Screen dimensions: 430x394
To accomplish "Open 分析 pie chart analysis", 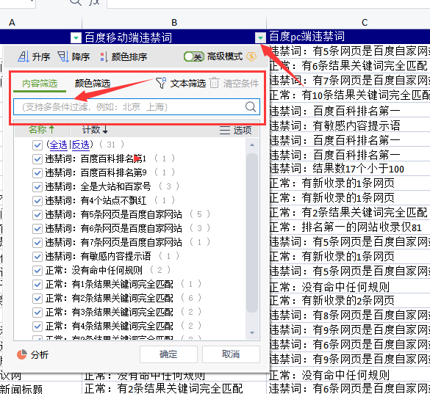I will click(x=21, y=354).
